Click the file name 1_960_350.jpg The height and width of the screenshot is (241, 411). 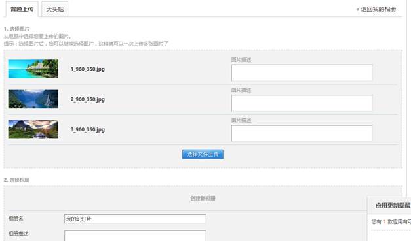[88, 69]
